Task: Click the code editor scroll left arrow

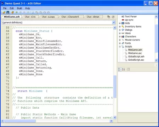Action: (x=2, y=121)
